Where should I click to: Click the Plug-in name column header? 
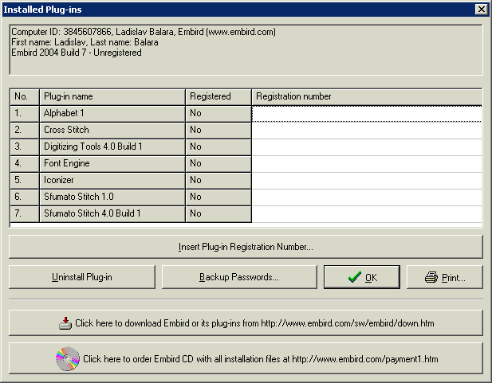click(112, 96)
